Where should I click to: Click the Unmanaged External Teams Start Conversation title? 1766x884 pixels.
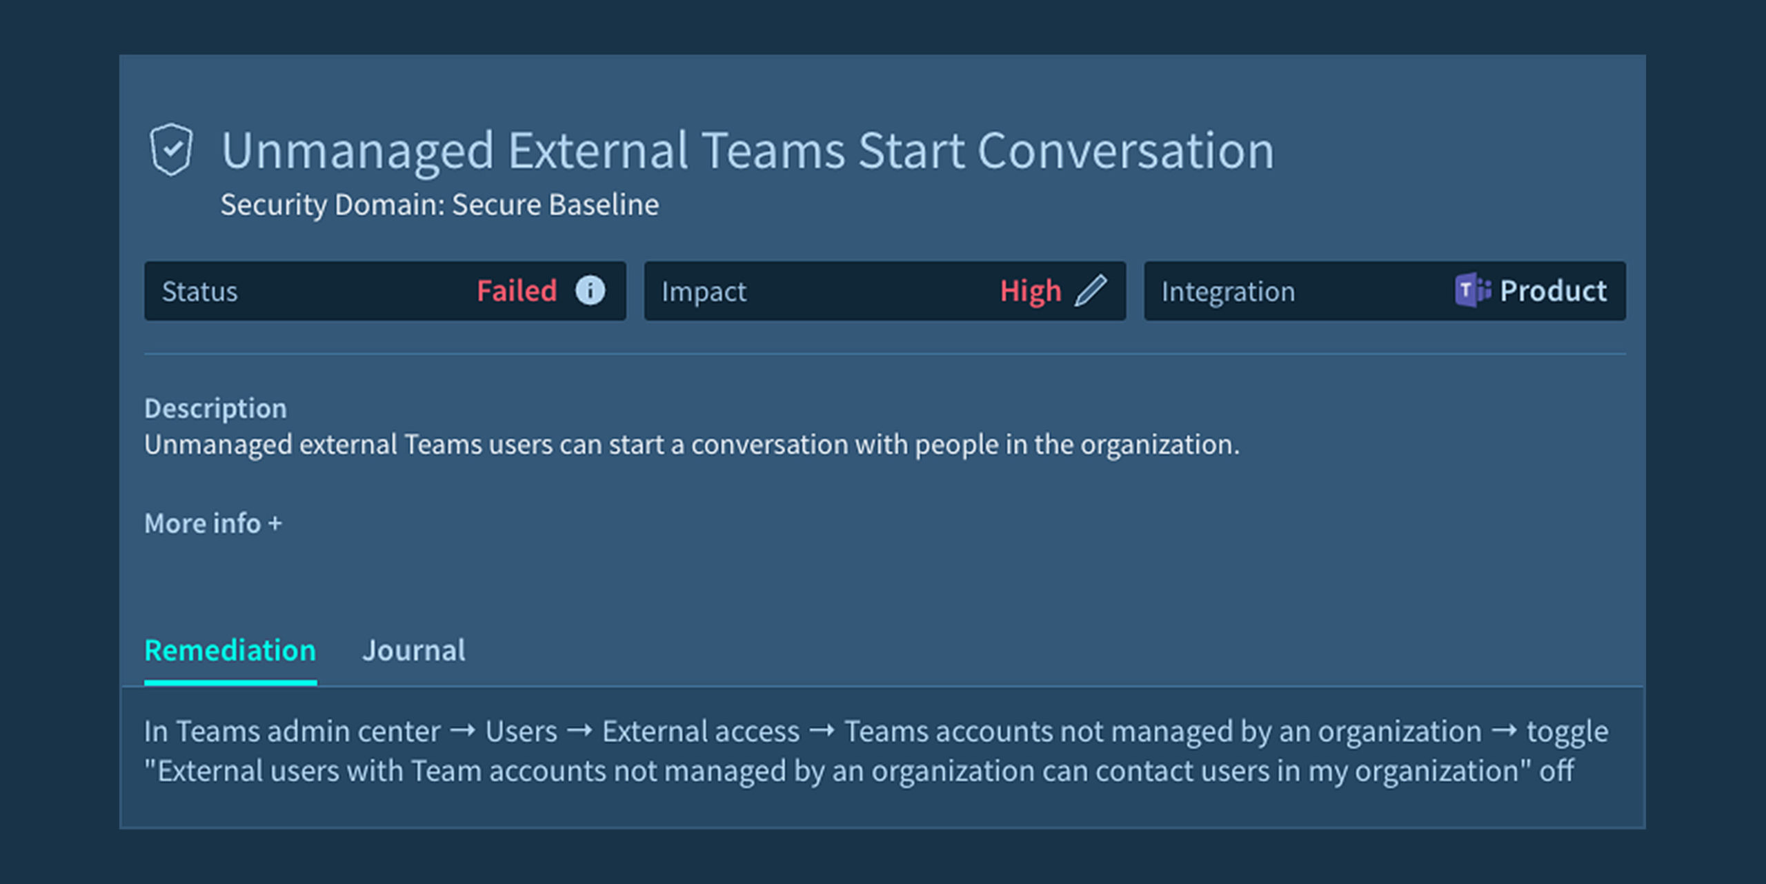pyautogui.click(x=747, y=150)
